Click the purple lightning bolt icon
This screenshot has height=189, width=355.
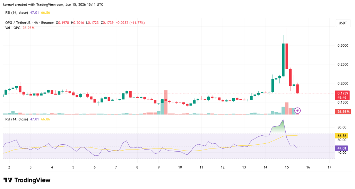click(x=297, y=110)
